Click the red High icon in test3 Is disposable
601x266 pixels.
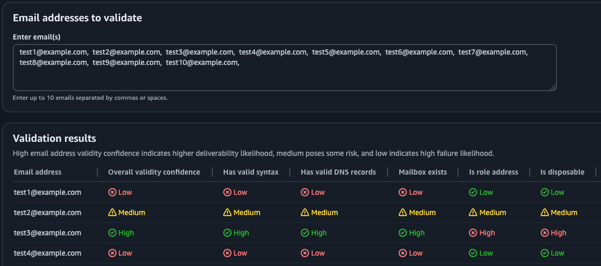(544, 233)
